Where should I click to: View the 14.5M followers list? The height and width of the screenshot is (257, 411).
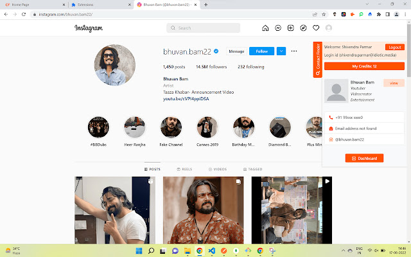[x=211, y=67]
